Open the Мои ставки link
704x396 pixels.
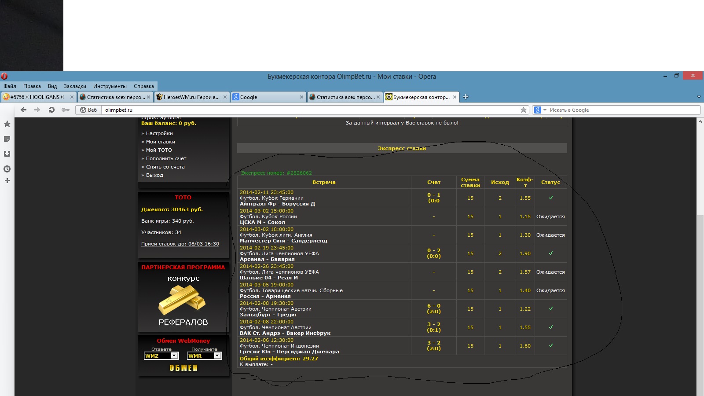coord(161,142)
